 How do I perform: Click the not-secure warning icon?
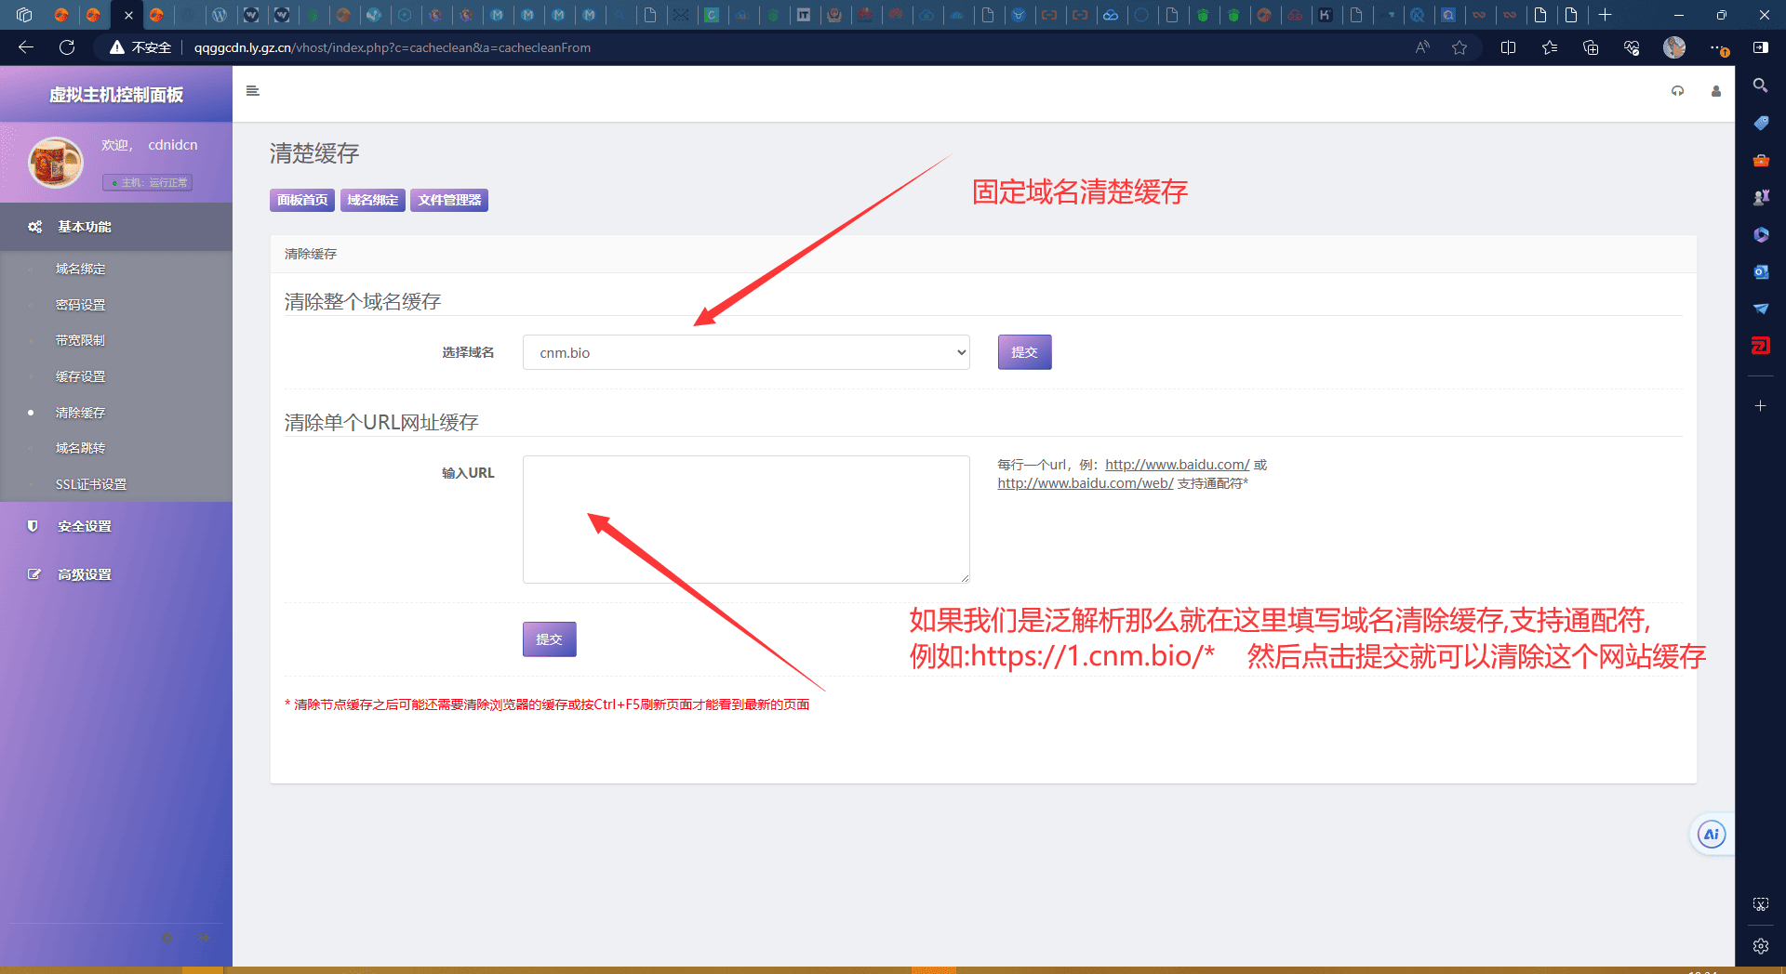(x=117, y=47)
